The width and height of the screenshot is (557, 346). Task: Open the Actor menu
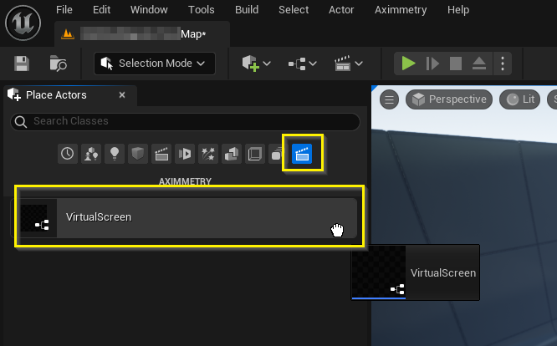(x=341, y=10)
